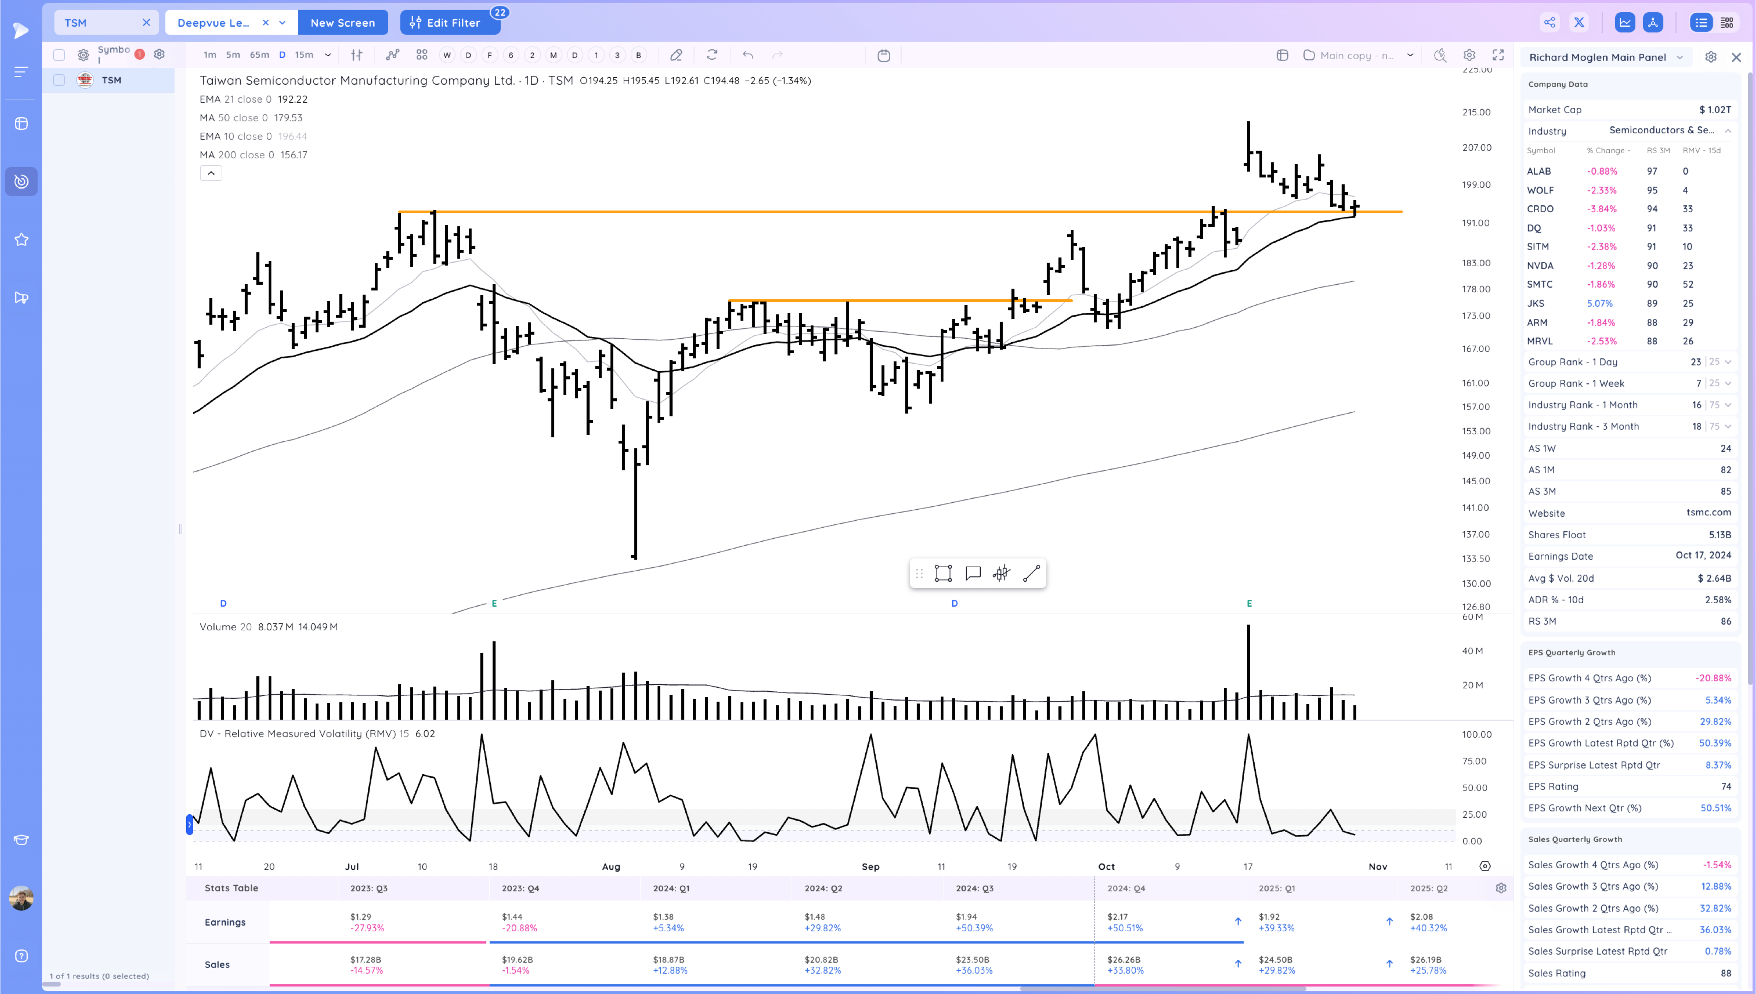Image resolution: width=1756 pixels, height=994 pixels.
Task: Toggle the W quick indicator button
Action: (447, 55)
